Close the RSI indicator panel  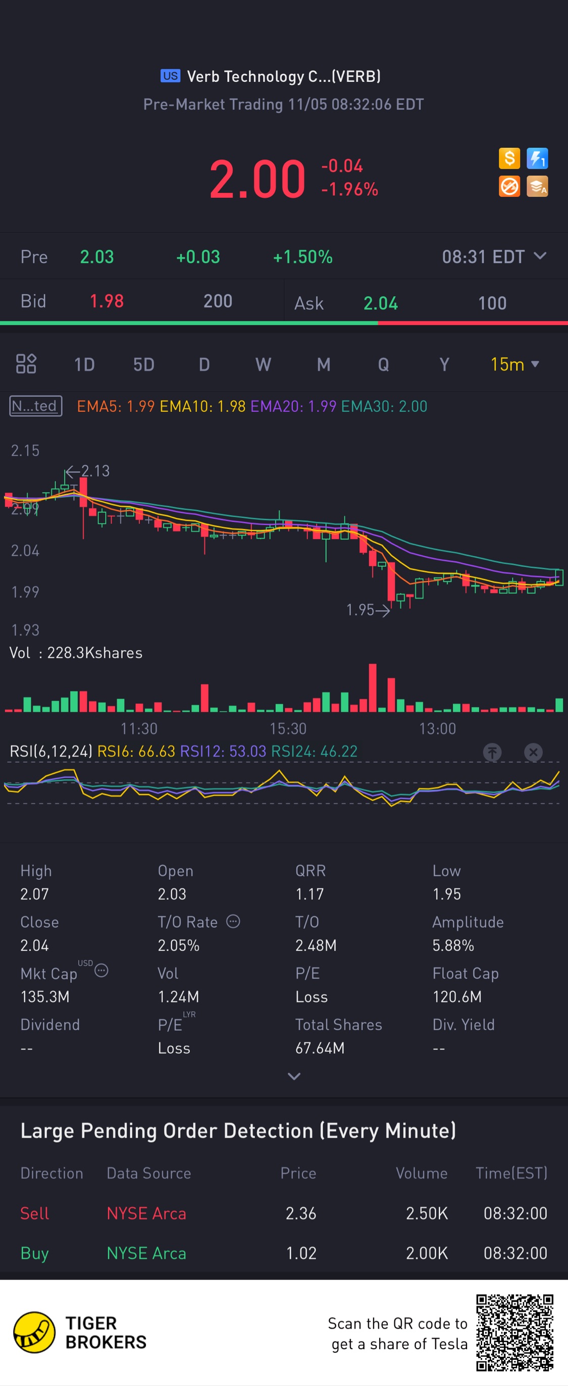click(533, 752)
